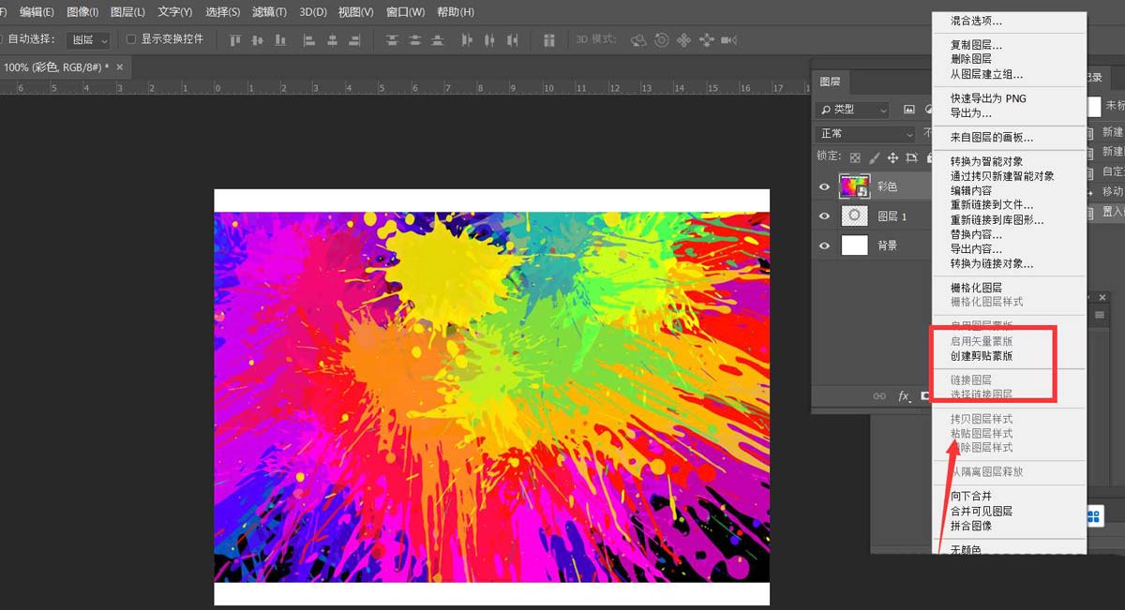Click the pixel layer filter icon
Viewport: 1125px width, 610px height.
[x=908, y=110]
